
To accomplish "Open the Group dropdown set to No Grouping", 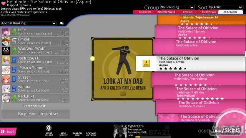I will click(x=177, y=7).
